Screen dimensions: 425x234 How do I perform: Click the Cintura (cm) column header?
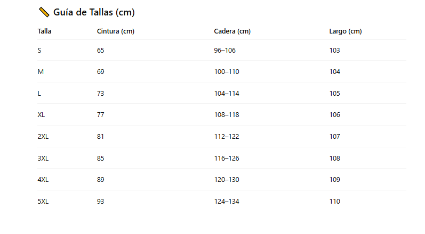click(x=115, y=31)
